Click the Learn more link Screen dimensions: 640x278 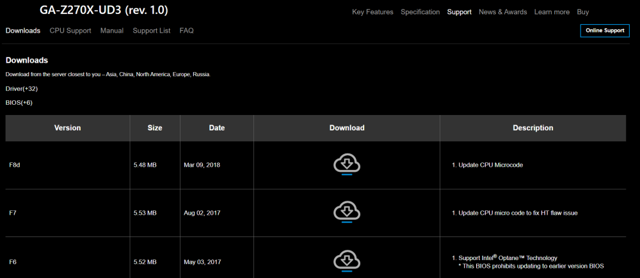(x=552, y=12)
